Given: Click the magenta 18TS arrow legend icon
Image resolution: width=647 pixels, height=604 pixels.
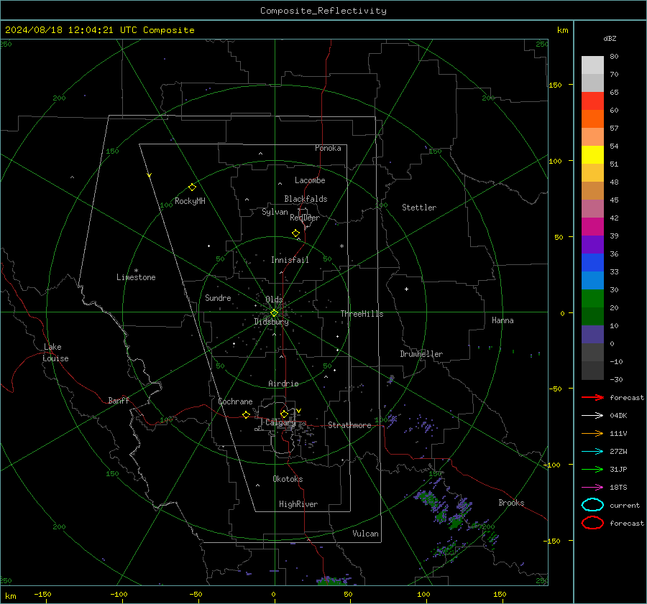Looking at the screenshot, I should click(592, 488).
